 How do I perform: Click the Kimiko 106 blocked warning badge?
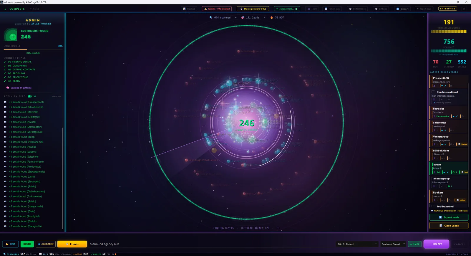(x=217, y=9)
